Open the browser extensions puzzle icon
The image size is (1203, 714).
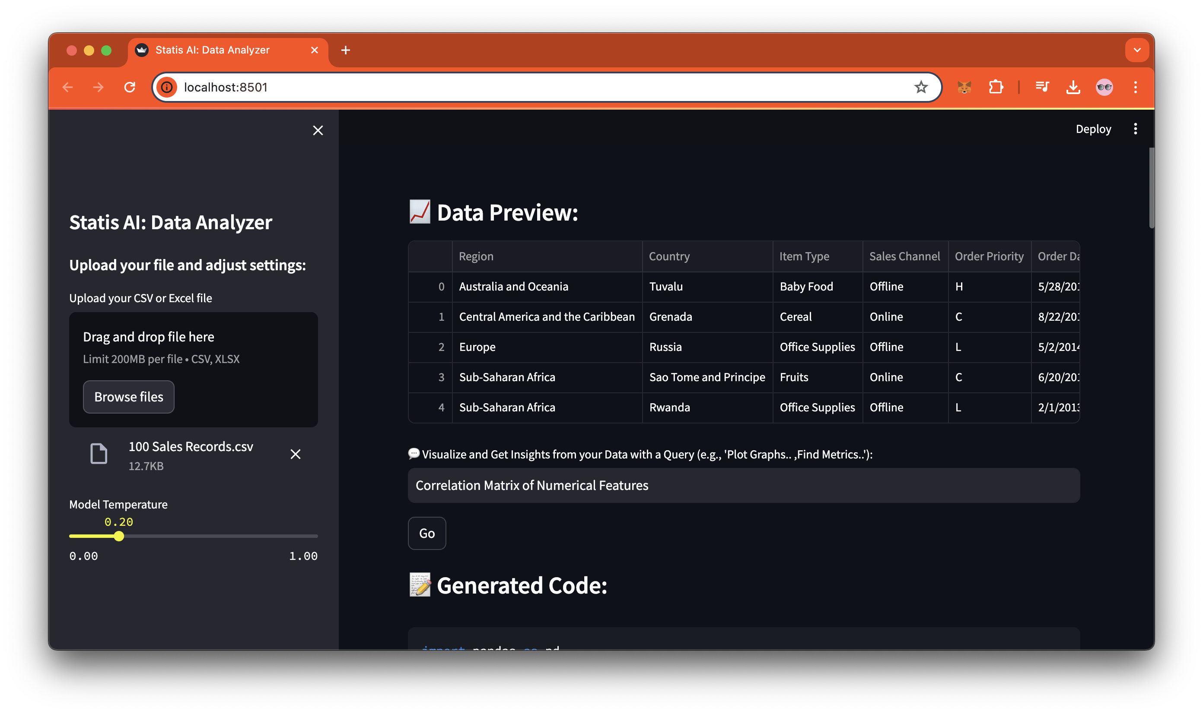click(x=996, y=87)
